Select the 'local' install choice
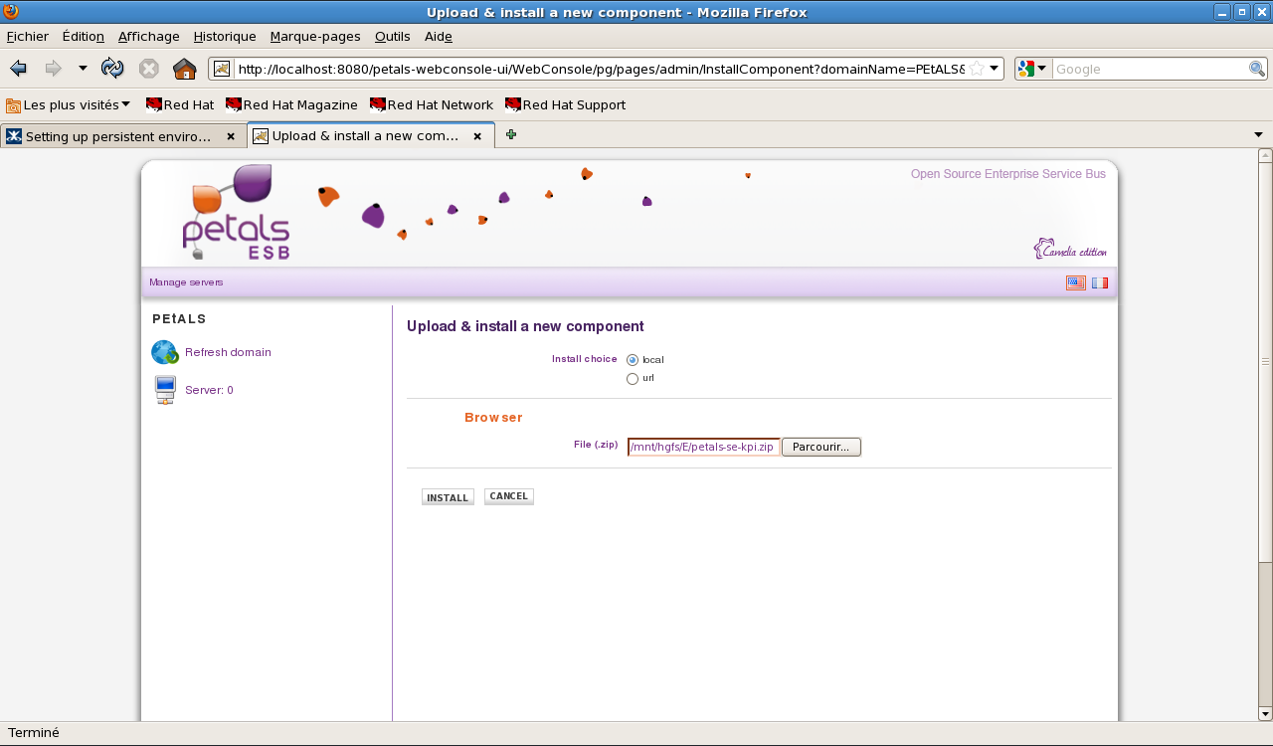 (x=633, y=360)
